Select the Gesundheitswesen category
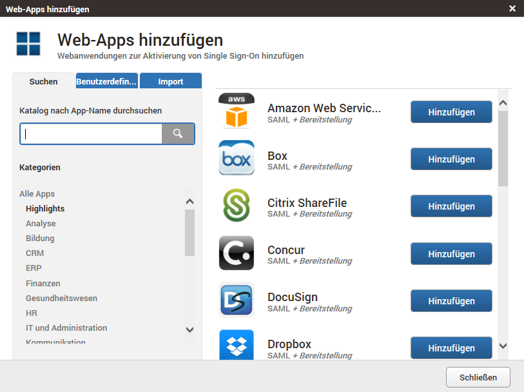The width and height of the screenshot is (524, 392). click(x=61, y=298)
